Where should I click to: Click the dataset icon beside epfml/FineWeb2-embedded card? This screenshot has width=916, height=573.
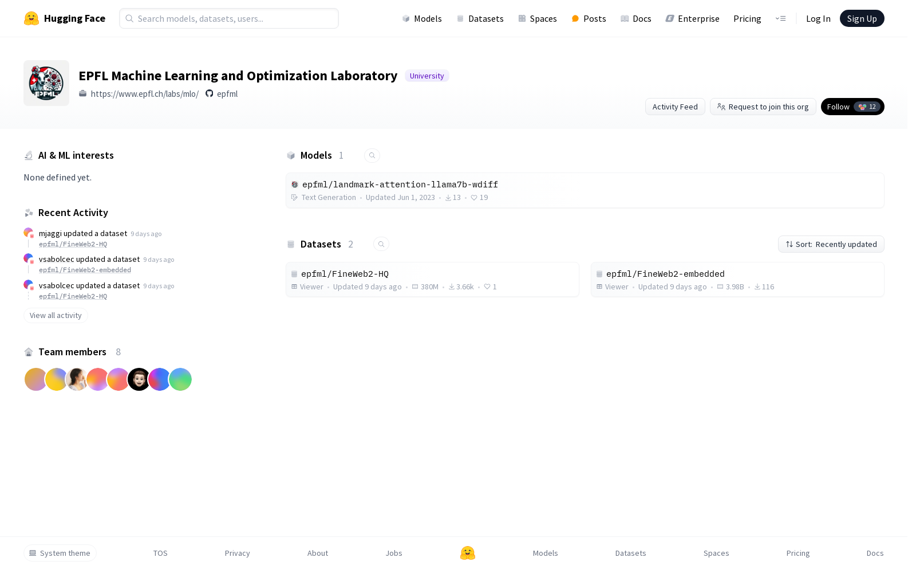tap(599, 274)
